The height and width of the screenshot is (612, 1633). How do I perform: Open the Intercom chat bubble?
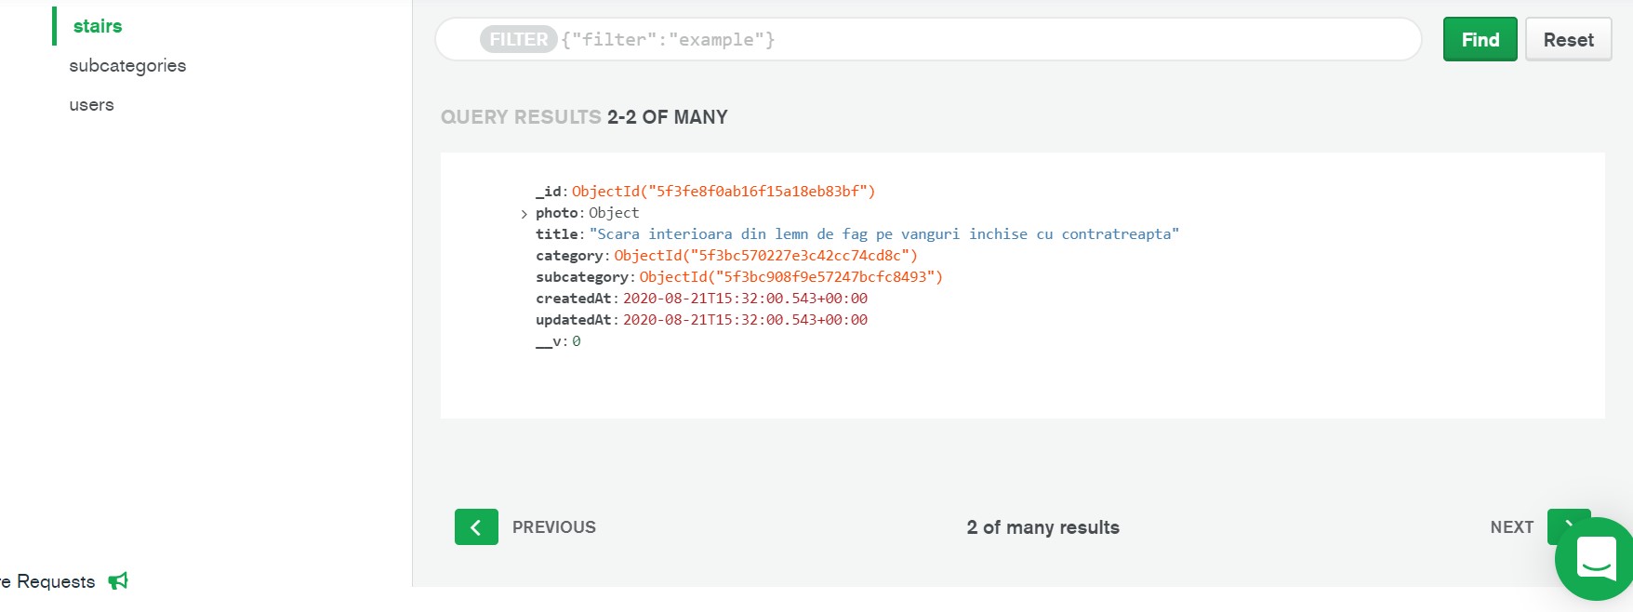point(1596,559)
